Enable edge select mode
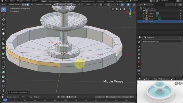The width and height of the screenshot is (183, 103). (25, 5)
